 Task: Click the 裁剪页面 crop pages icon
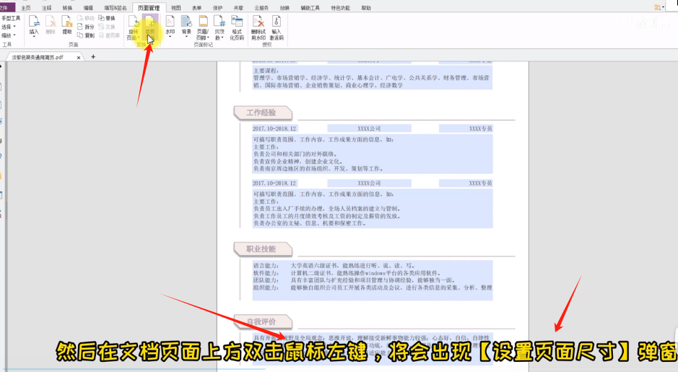coord(150,27)
